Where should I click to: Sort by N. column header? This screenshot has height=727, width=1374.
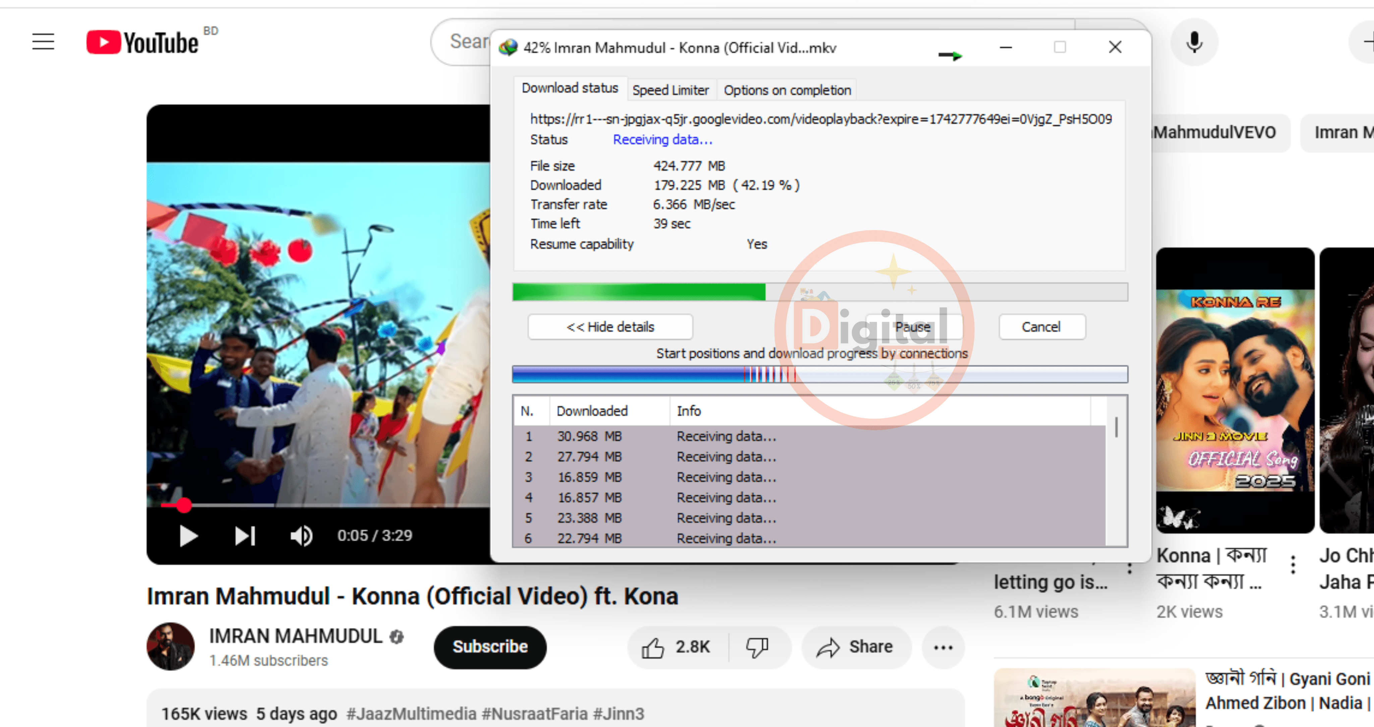tap(531, 411)
